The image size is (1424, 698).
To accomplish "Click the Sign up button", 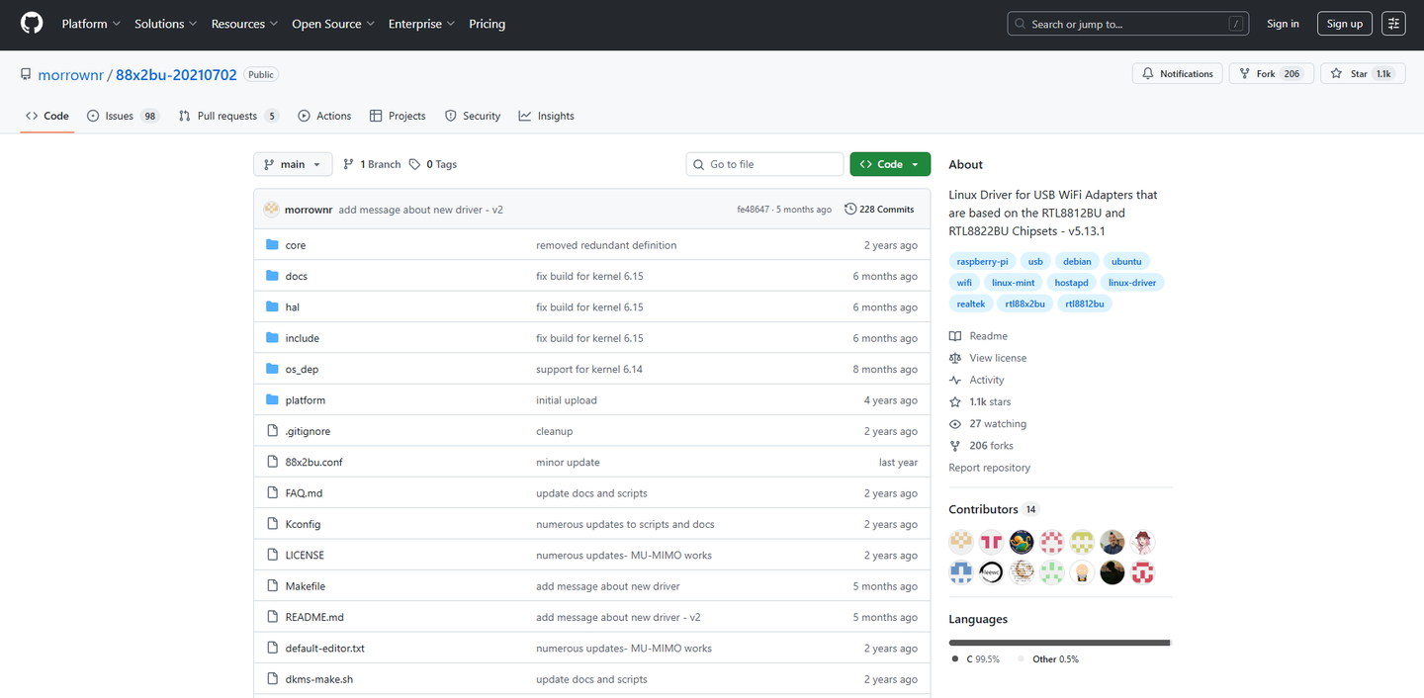I will 1345,24.
